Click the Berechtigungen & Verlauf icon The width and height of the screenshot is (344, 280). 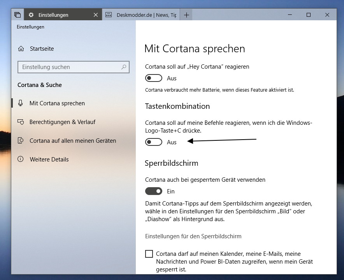point(21,122)
